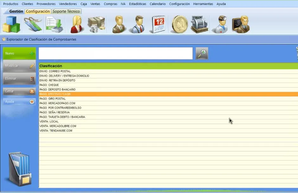Click the Modificar button
298x193 pixels.
tap(19, 66)
